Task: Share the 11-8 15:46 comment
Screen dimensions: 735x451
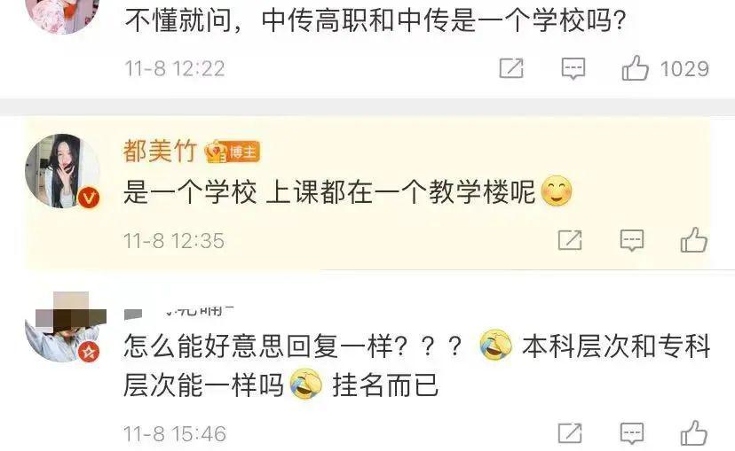Action: pyautogui.click(x=570, y=433)
